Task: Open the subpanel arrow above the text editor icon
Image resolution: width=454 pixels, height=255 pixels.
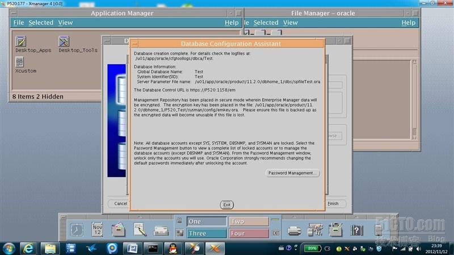Action: tap(140, 217)
